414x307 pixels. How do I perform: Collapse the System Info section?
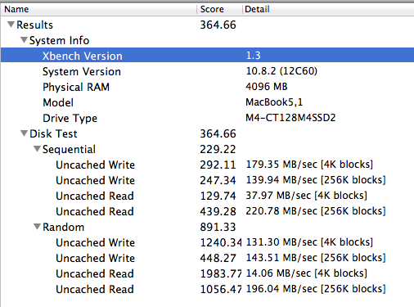[x=24, y=40]
